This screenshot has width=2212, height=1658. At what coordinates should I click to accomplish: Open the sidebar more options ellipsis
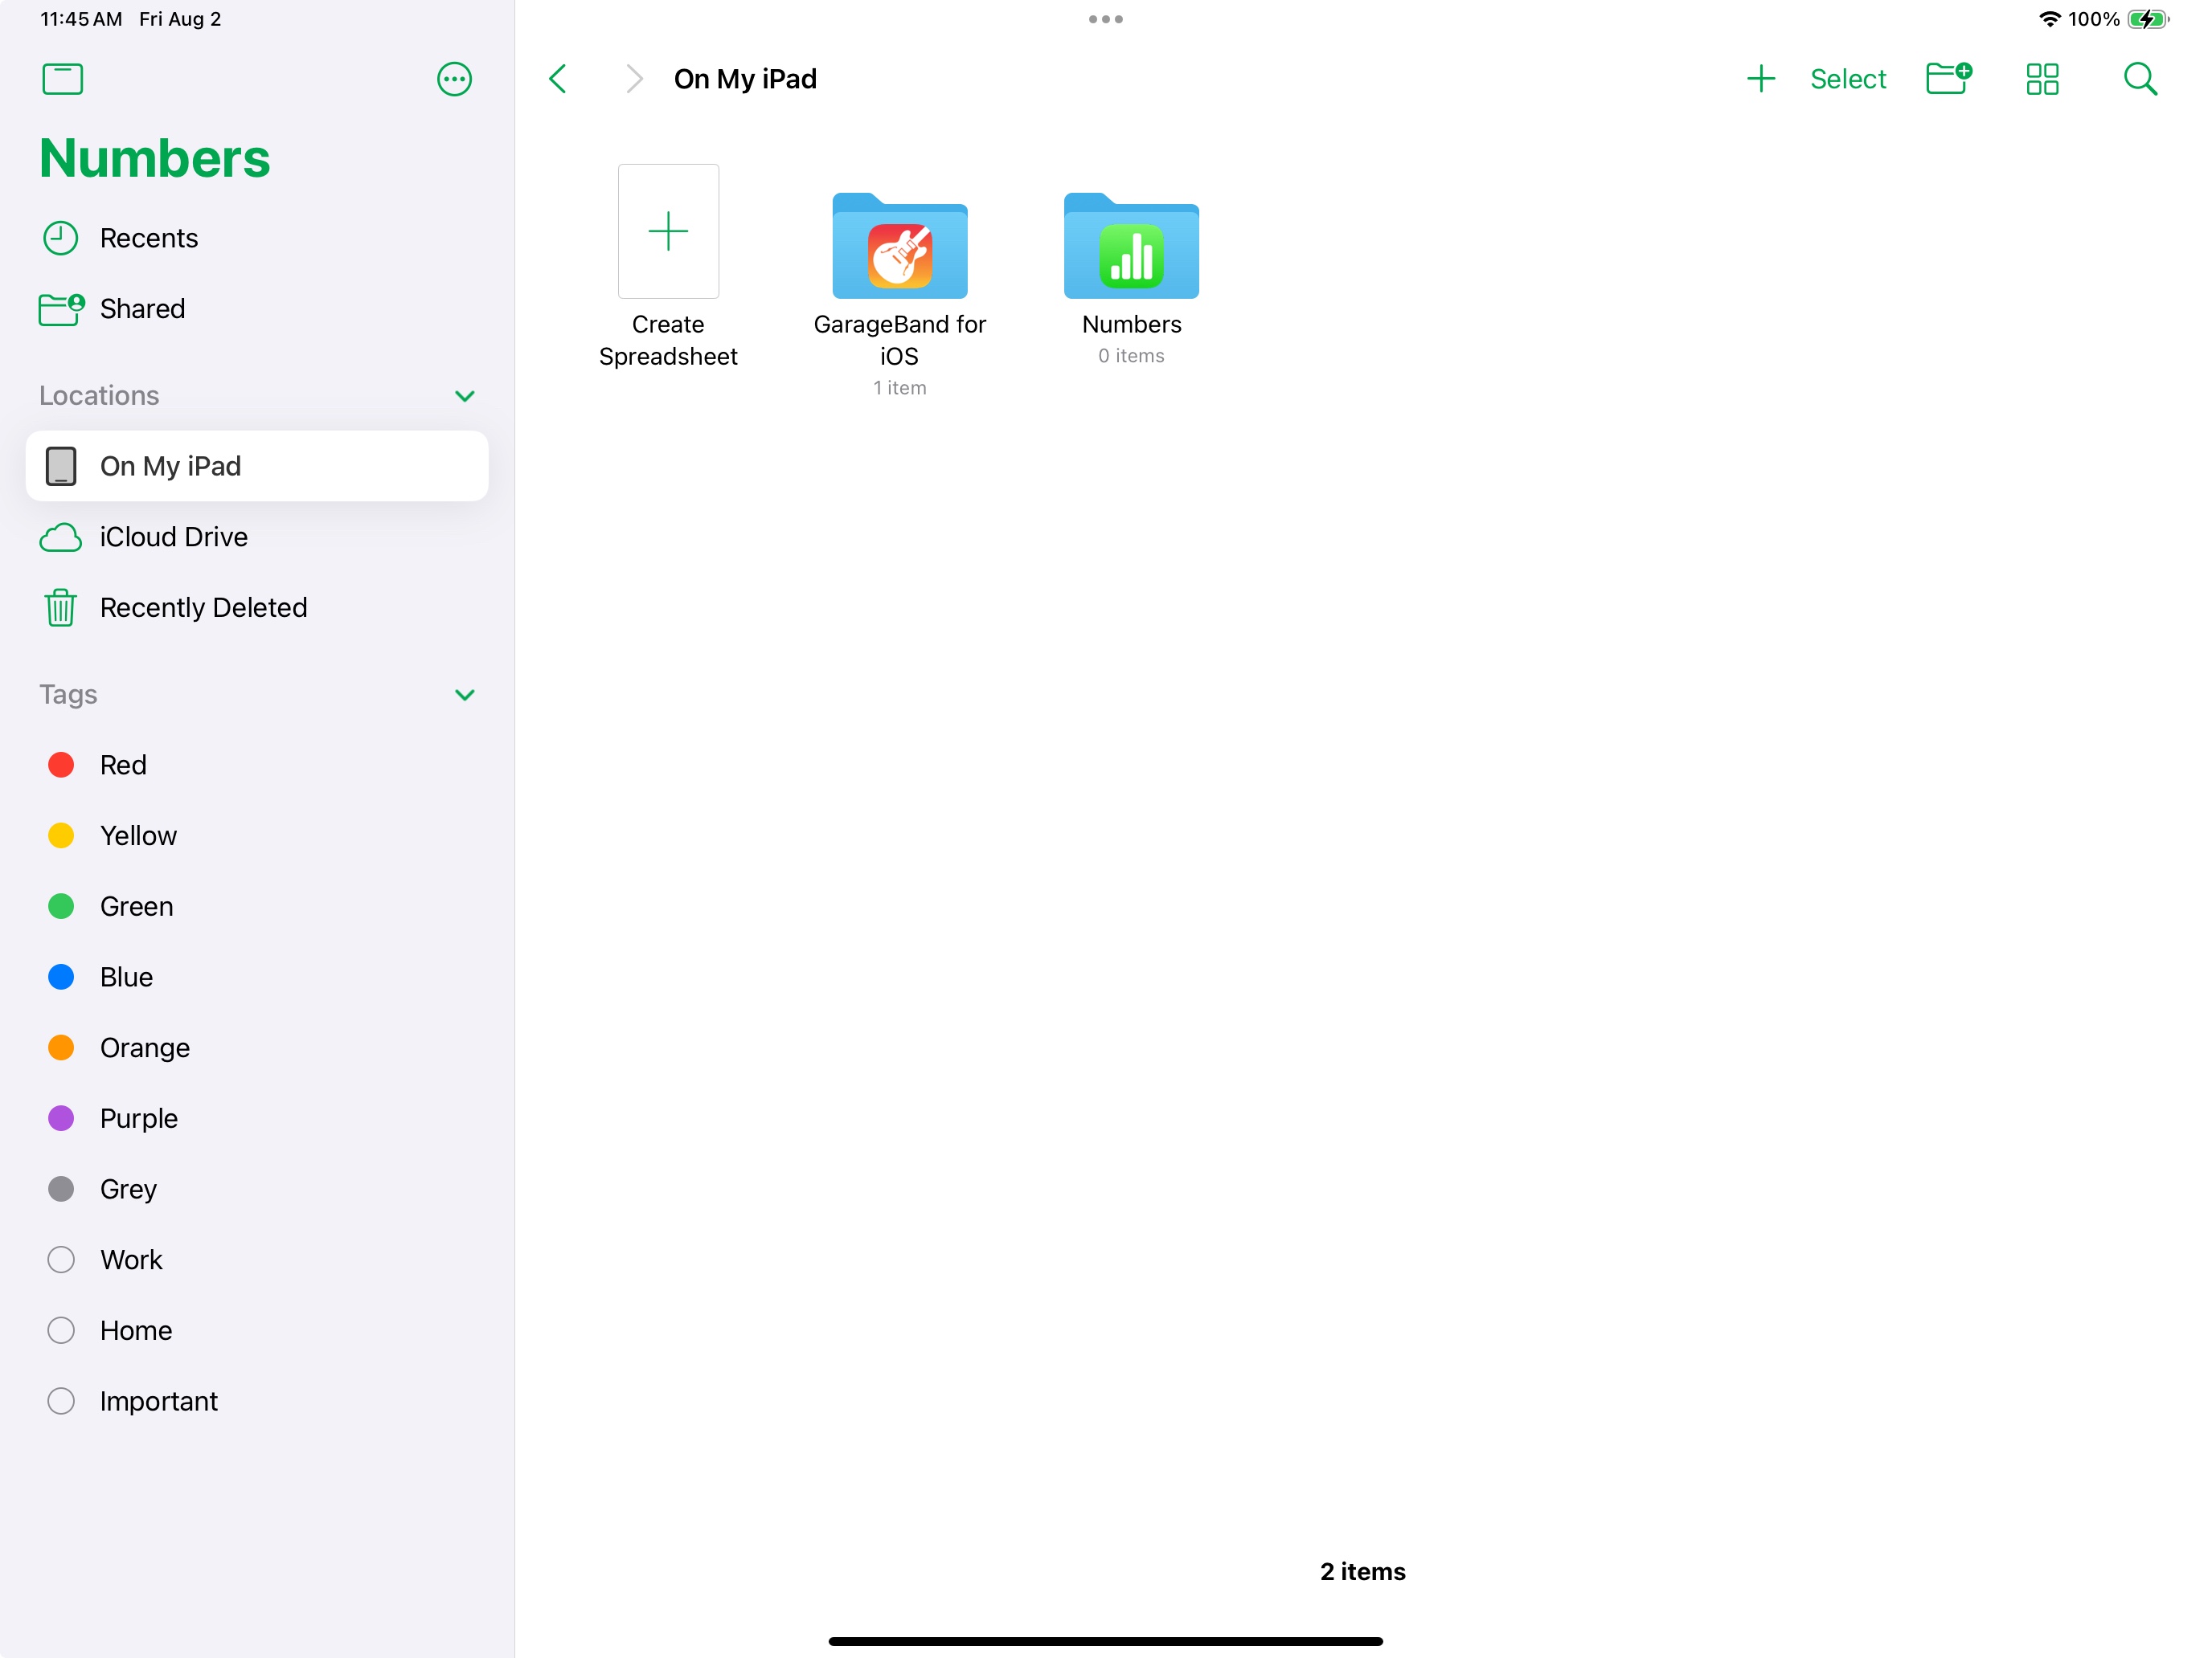(x=454, y=79)
